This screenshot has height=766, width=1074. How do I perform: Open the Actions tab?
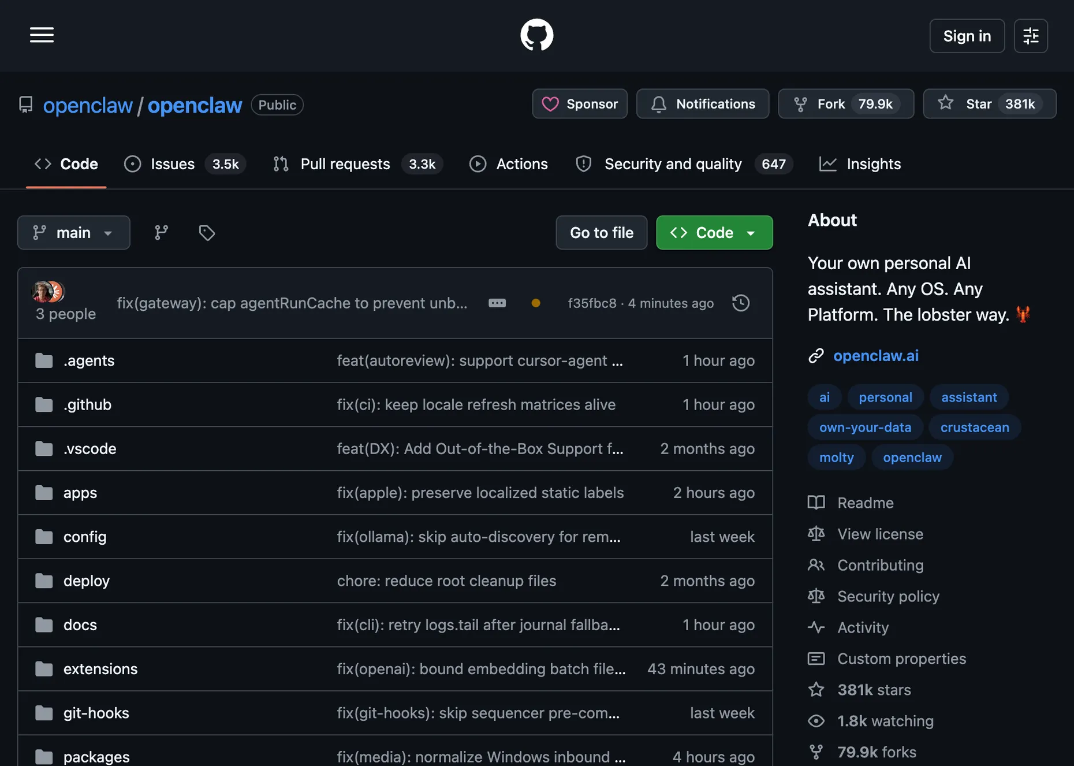[x=509, y=164]
